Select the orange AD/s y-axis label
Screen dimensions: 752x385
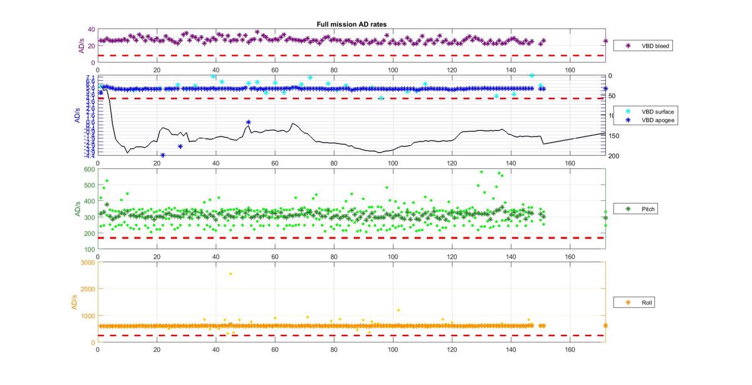[x=73, y=302]
